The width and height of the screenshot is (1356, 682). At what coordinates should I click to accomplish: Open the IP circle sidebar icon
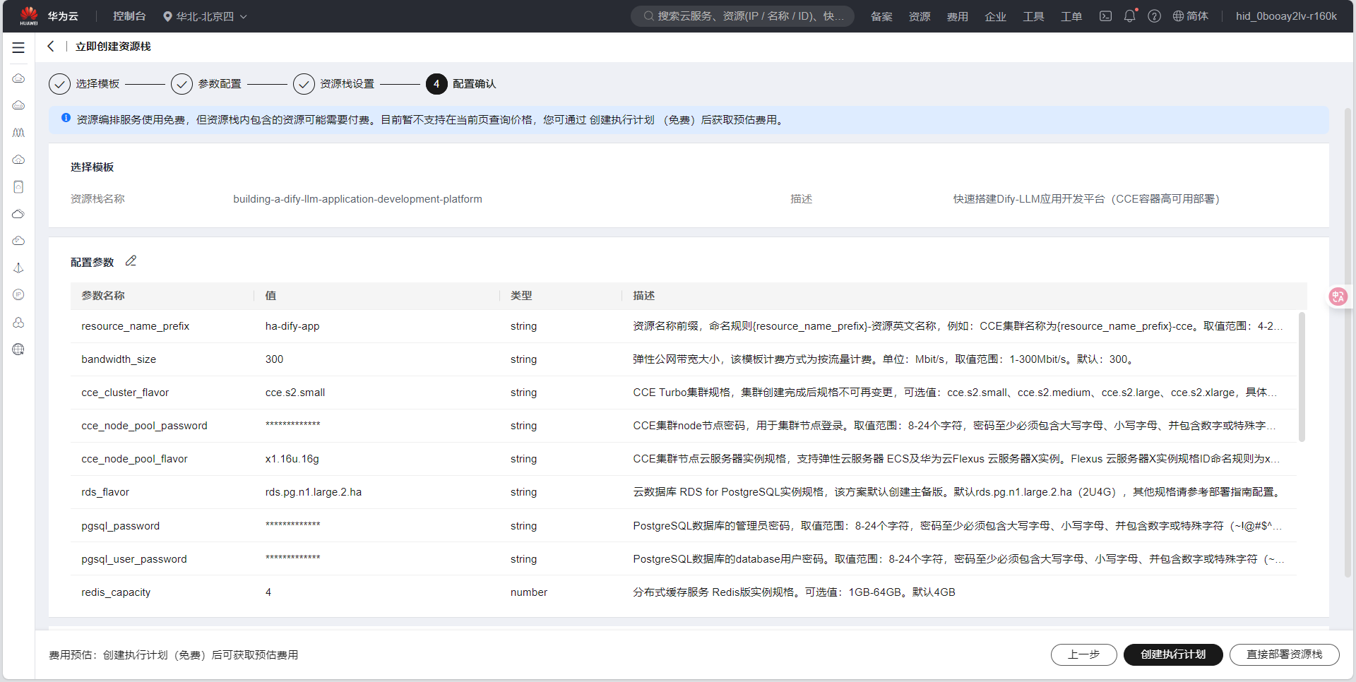tap(18, 295)
